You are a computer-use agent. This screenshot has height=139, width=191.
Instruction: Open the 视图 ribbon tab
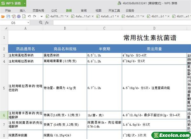98,10
